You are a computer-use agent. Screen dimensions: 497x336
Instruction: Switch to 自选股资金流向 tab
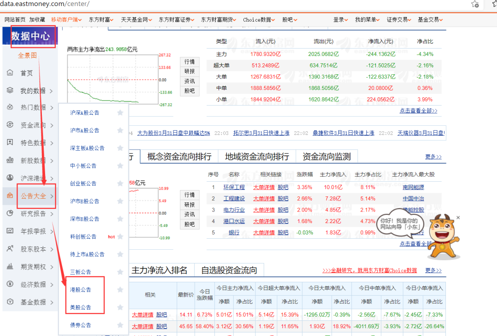(229, 270)
